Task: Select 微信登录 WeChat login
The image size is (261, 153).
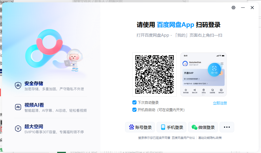Action: click(203, 127)
